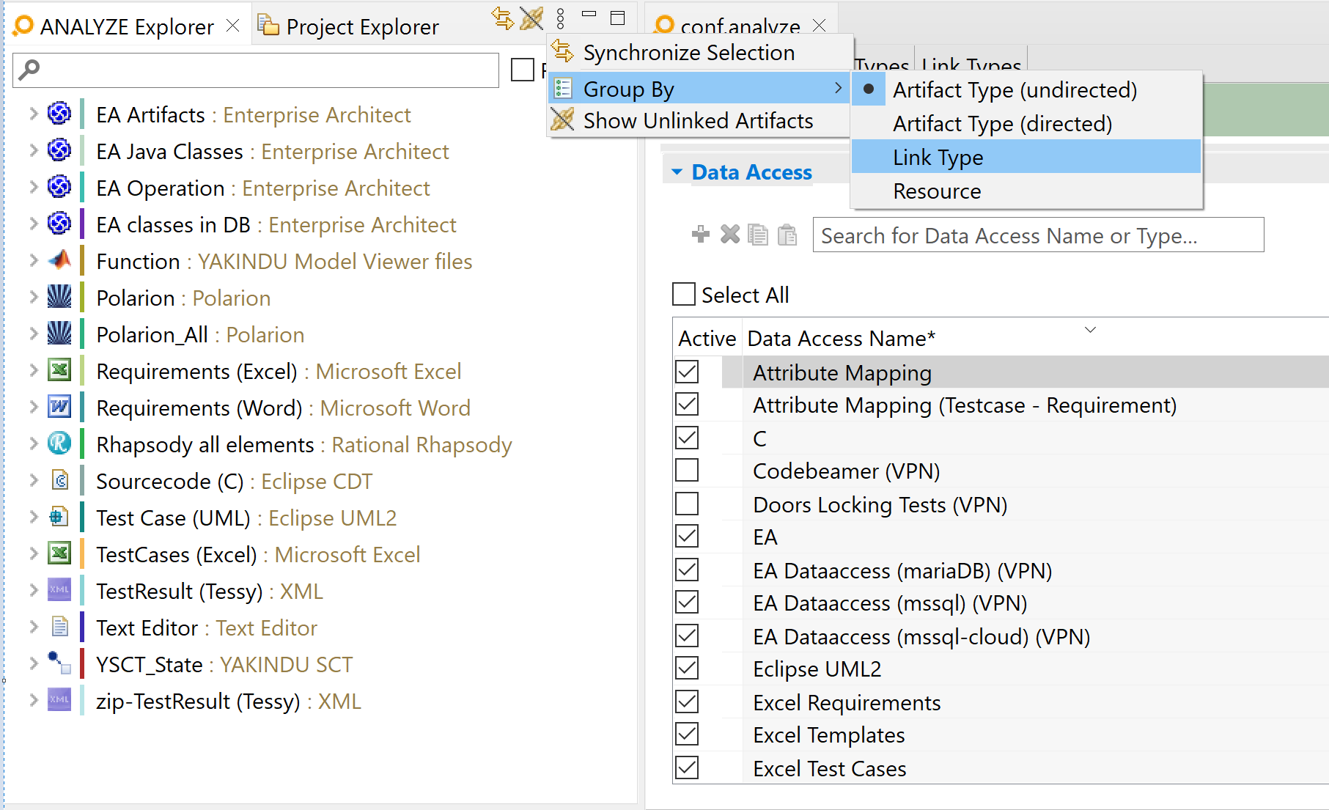Open the view menu three-dots icon

tap(561, 18)
